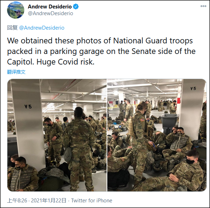Viewport: 210px width, 208px height.
Task: Click the words Huge Covid risk
Action: [65, 62]
